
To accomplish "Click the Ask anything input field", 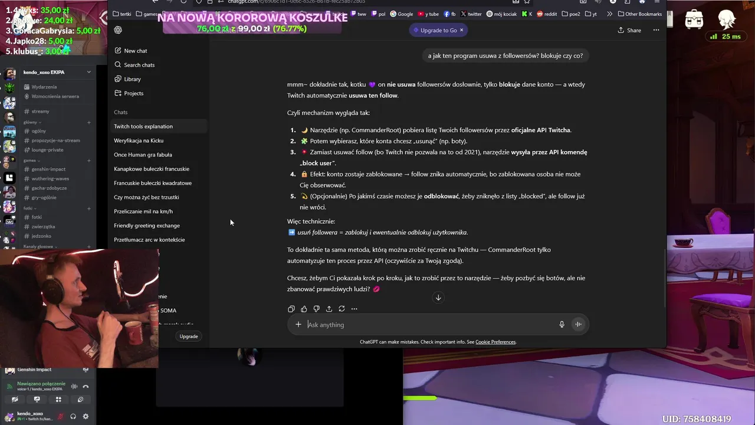I will [431, 324].
